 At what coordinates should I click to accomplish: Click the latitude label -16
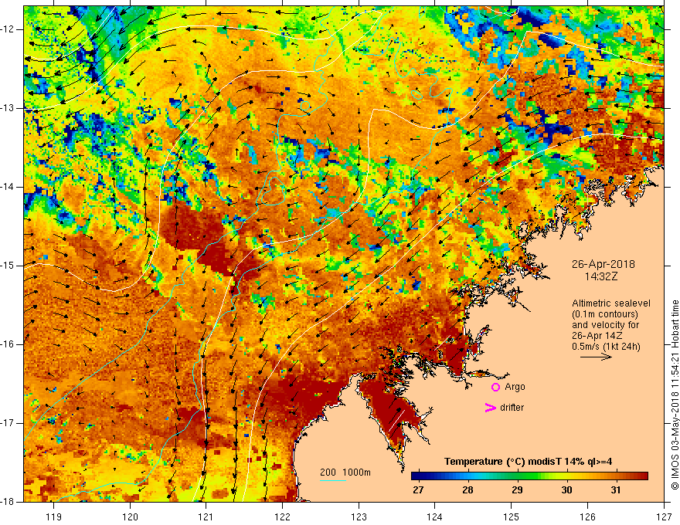8,344
